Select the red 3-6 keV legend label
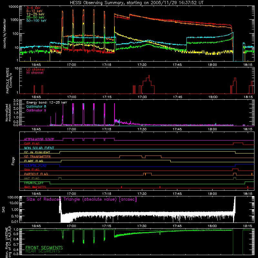258x258 pixels. click(34, 8)
